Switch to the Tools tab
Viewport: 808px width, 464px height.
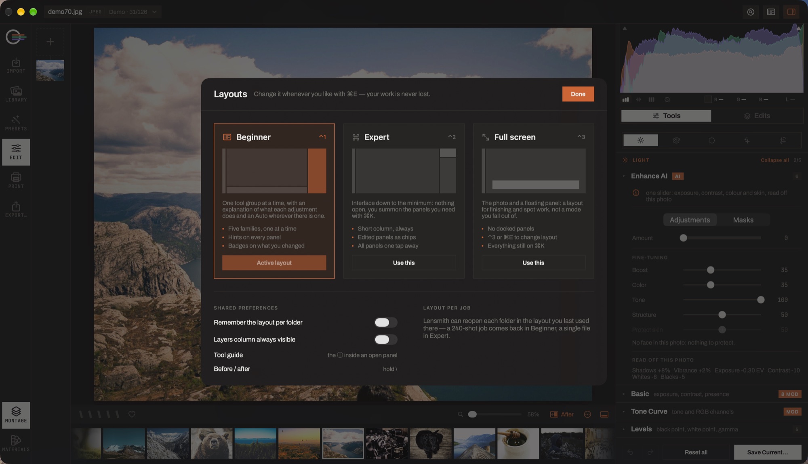pos(666,116)
